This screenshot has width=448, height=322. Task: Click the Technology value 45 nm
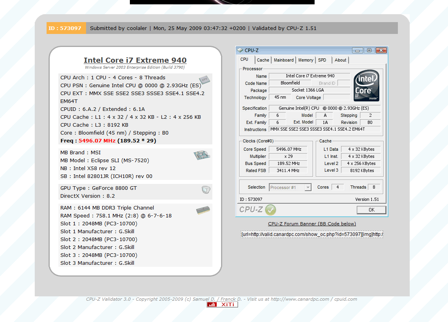[280, 97]
